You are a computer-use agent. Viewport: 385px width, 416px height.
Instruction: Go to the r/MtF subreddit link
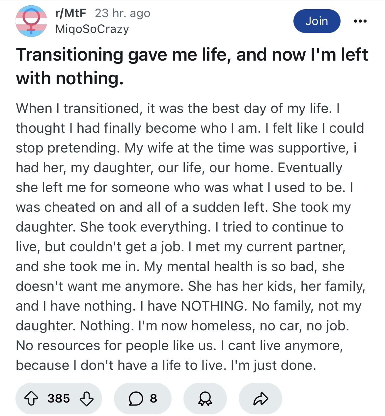click(x=71, y=13)
